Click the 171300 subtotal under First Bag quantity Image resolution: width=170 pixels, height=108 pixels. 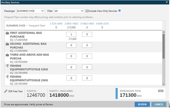point(73,39)
